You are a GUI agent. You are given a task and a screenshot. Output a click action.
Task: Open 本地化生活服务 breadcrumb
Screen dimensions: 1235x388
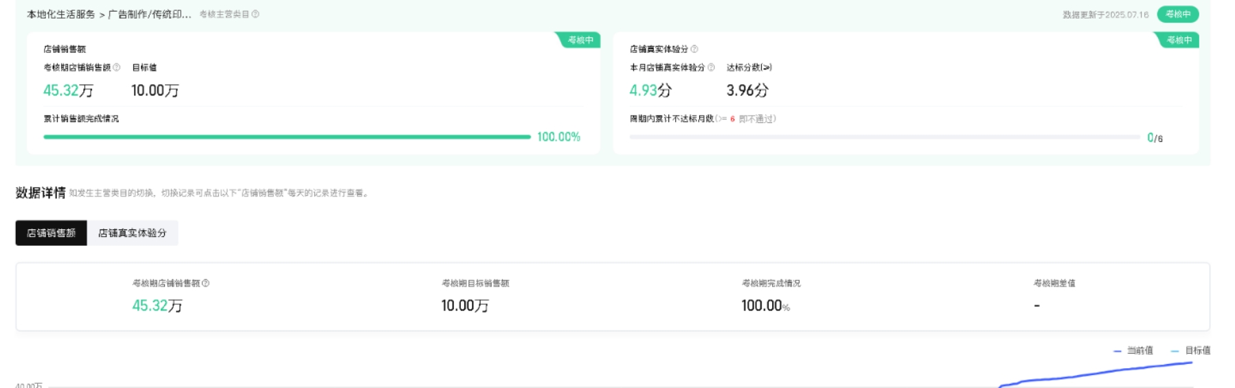click(60, 14)
